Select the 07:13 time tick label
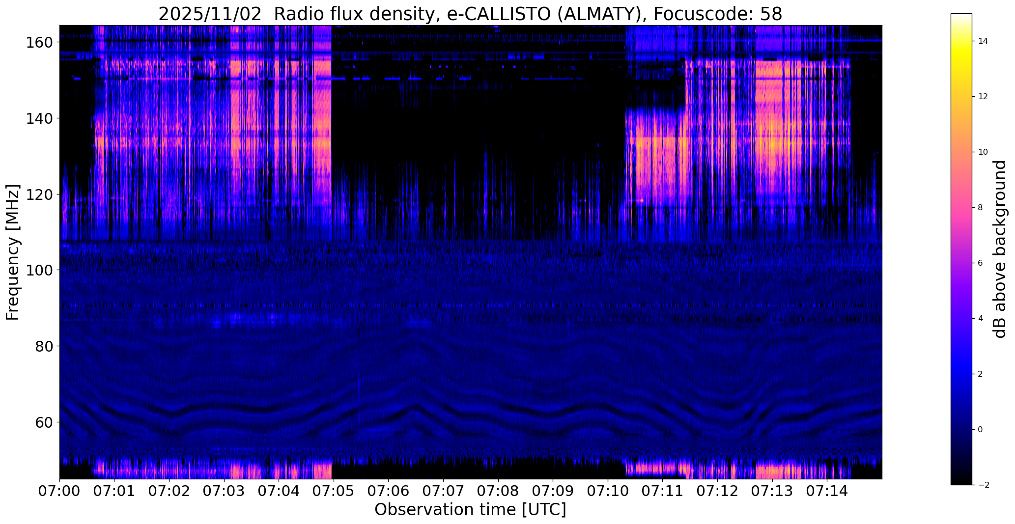 [x=772, y=491]
